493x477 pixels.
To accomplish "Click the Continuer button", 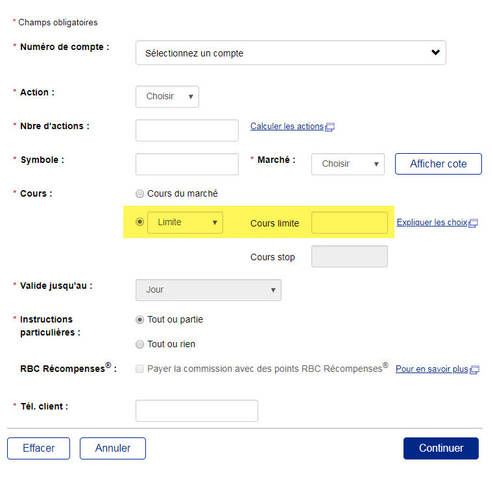I will (440, 448).
